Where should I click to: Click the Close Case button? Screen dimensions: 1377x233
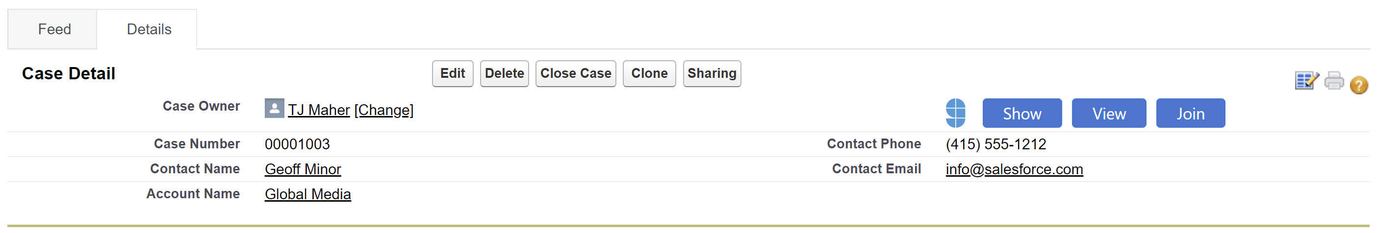tap(575, 73)
